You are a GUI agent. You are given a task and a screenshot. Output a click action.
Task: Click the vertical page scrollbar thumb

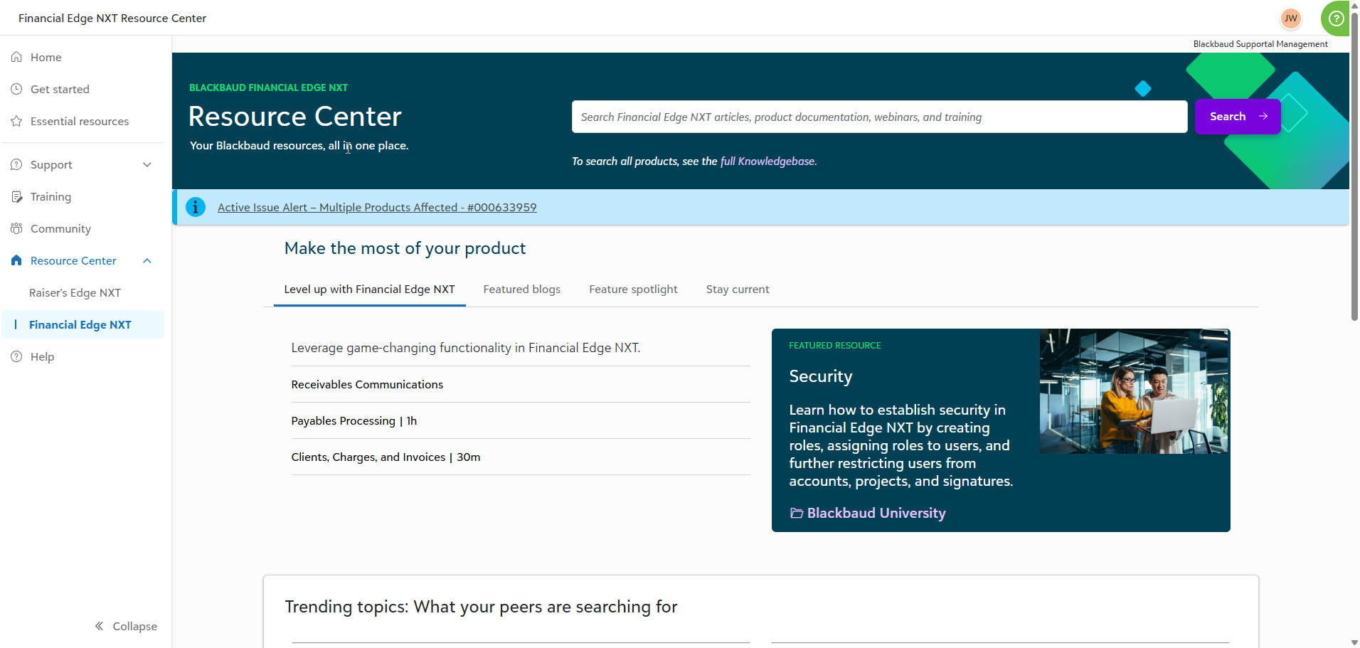(x=1354, y=167)
